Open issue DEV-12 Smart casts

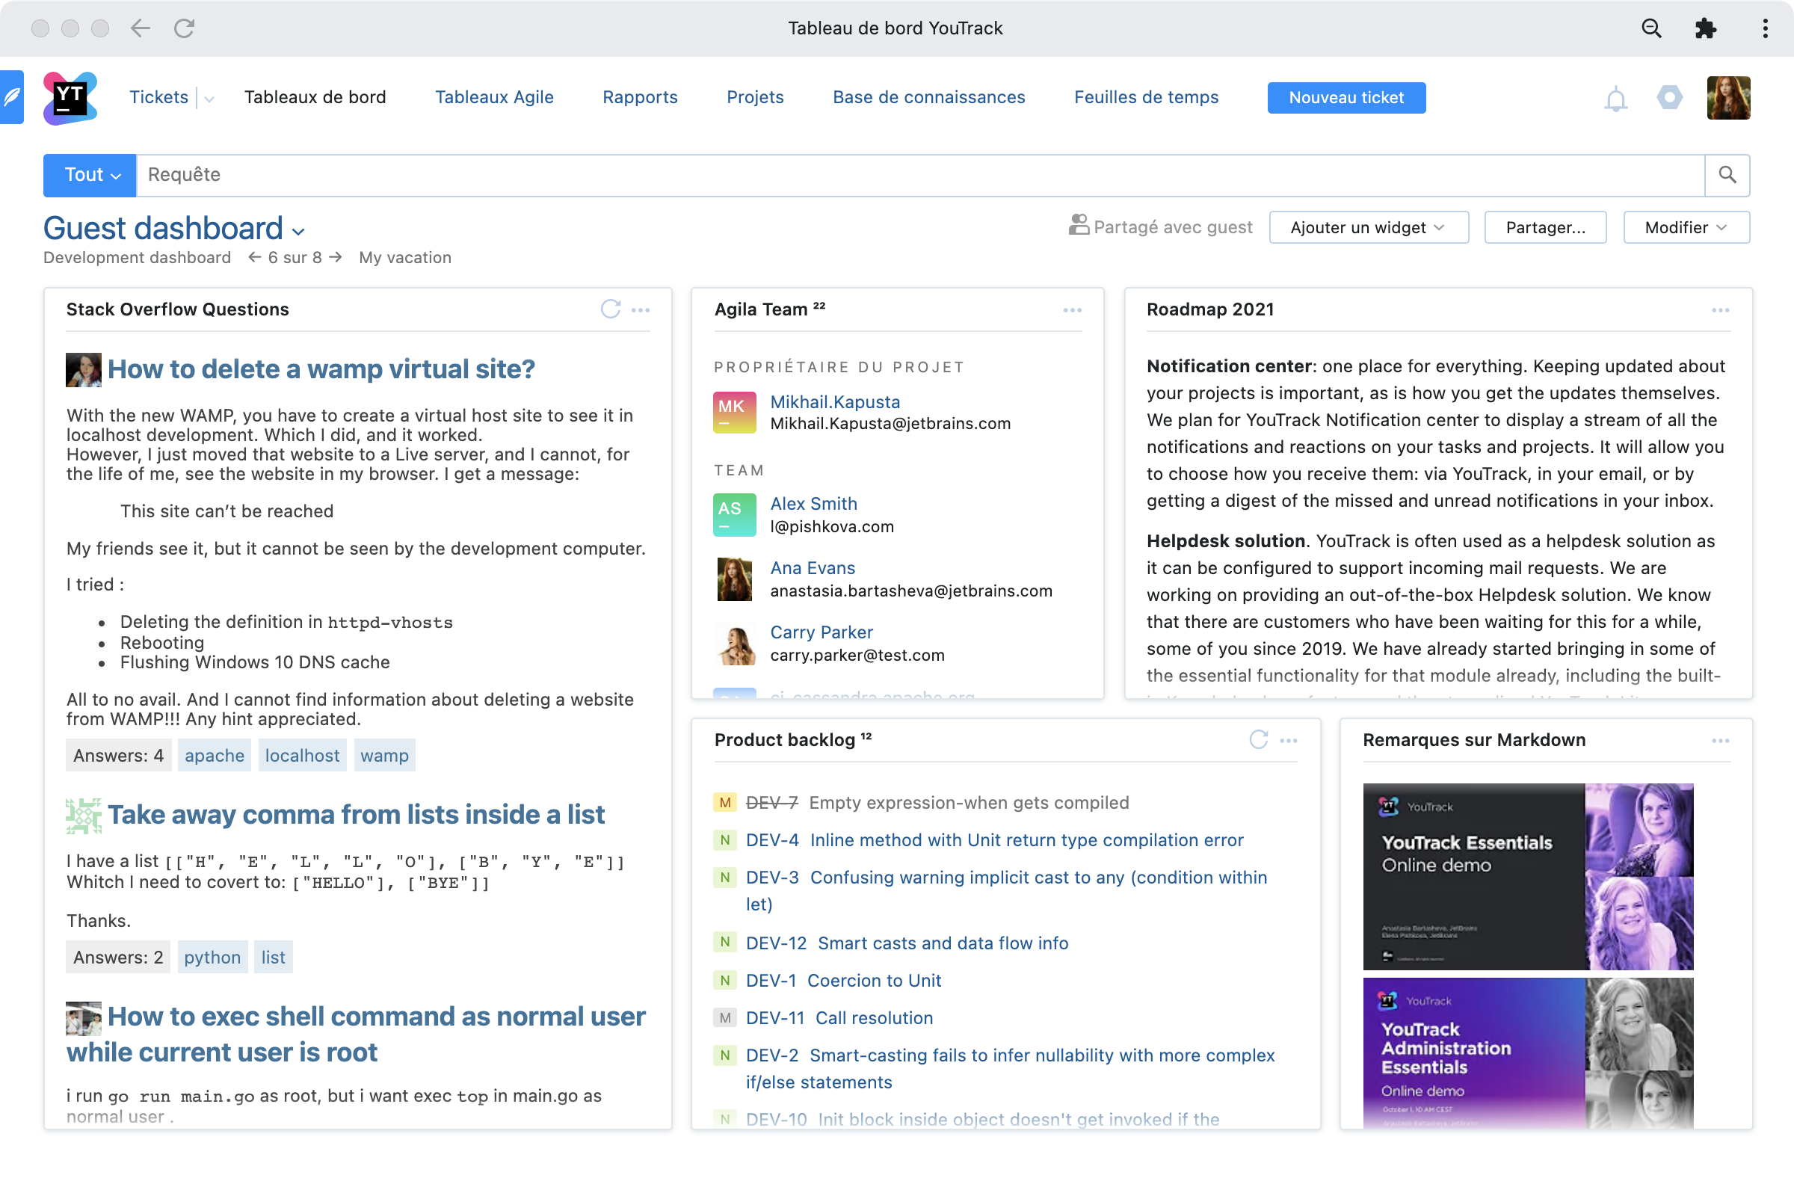tap(907, 943)
